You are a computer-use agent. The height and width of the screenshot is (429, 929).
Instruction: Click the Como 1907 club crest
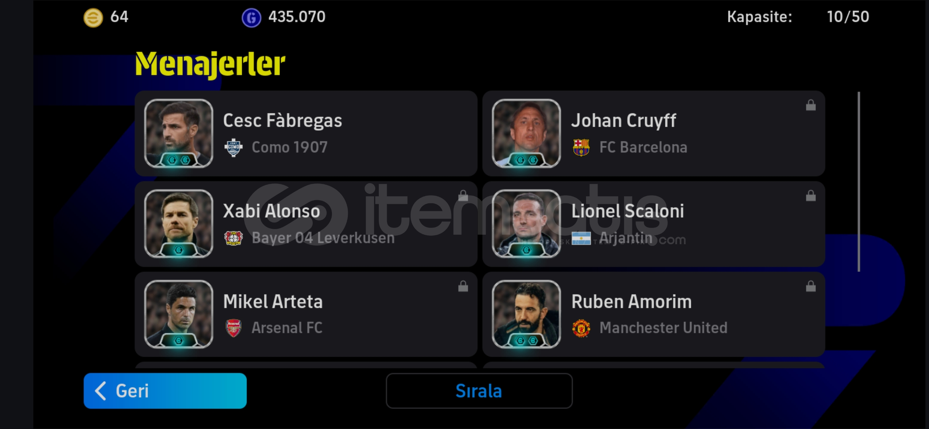pos(233,148)
